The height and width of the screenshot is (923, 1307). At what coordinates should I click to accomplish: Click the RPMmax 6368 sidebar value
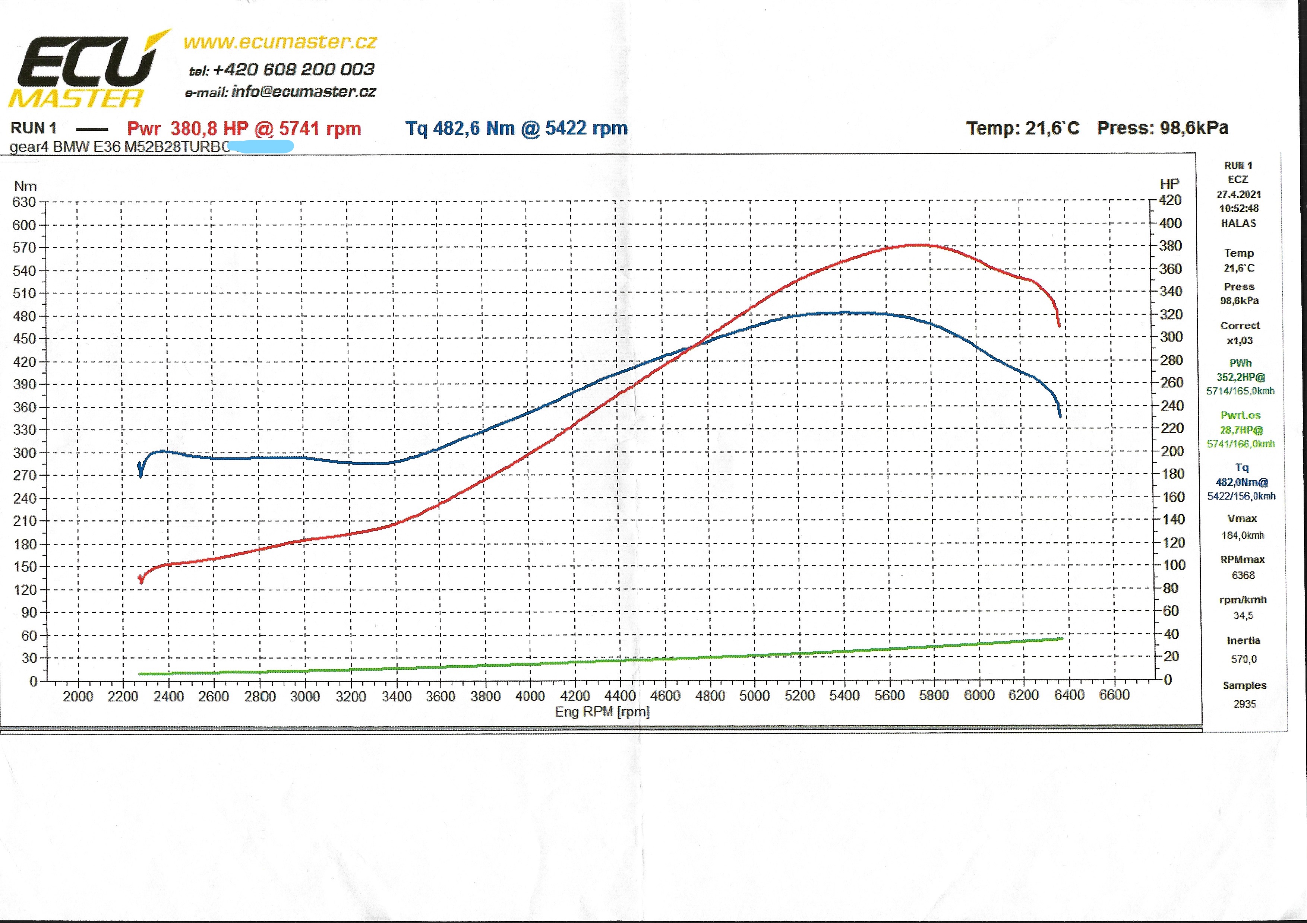1243,575
